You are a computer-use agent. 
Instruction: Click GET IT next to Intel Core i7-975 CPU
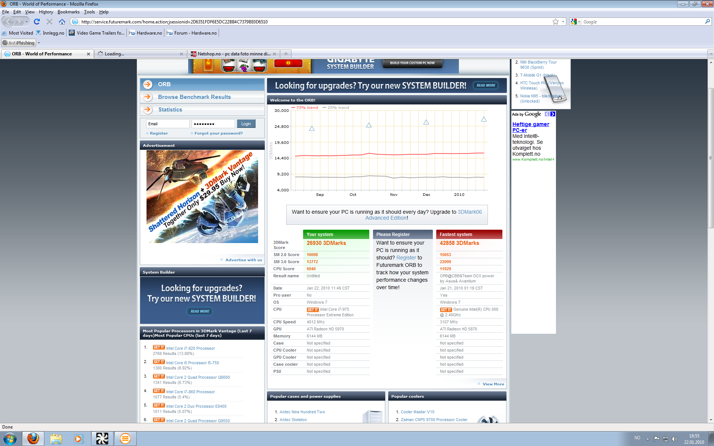(x=313, y=310)
